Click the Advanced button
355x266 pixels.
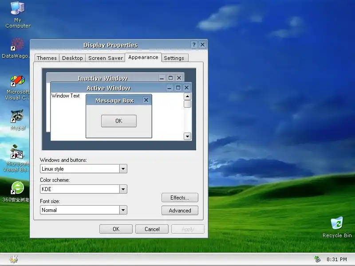click(x=180, y=210)
